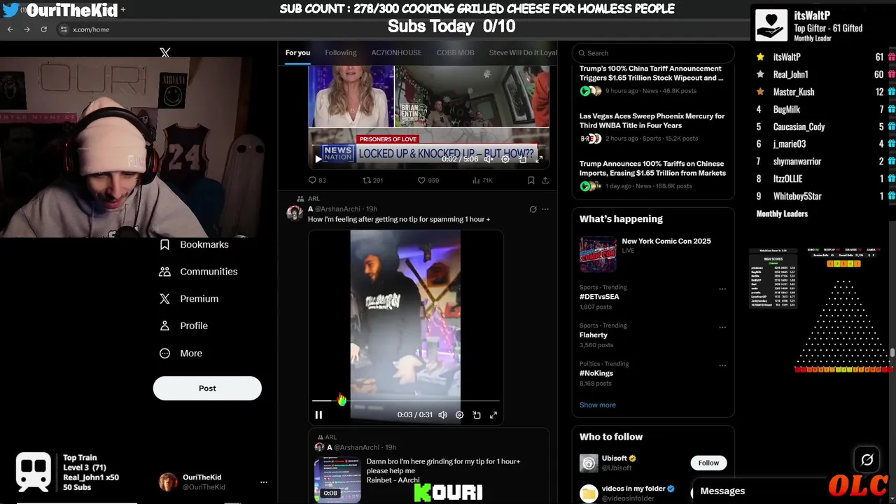This screenshot has width=896, height=504.
Task: Click the OuriTheKid account avatar
Action: tap(168, 482)
